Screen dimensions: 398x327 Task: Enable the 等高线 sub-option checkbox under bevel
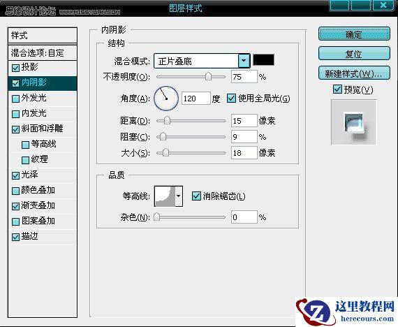click(x=25, y=145)
